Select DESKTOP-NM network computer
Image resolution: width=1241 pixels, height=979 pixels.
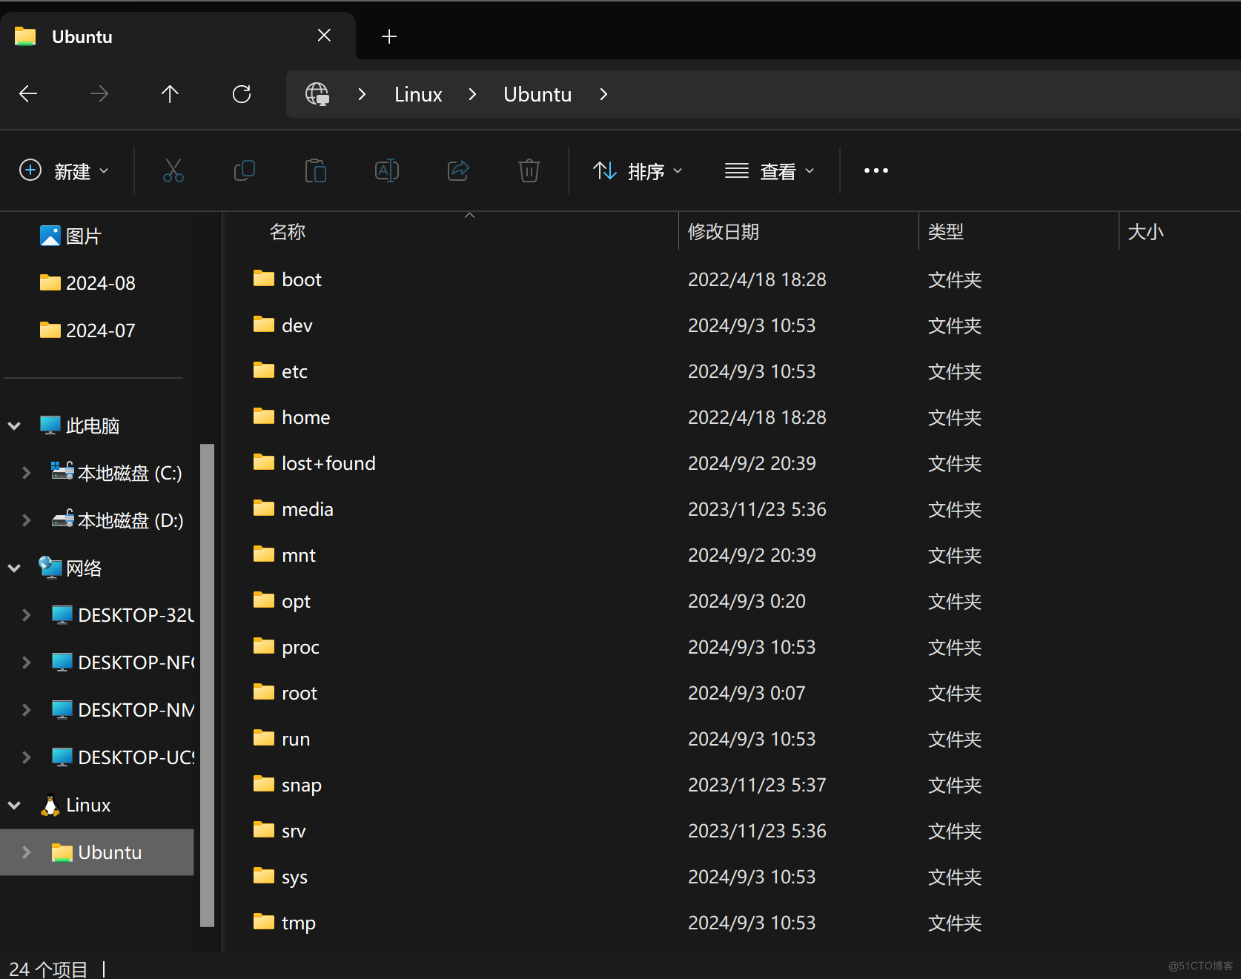click(122, 710)
